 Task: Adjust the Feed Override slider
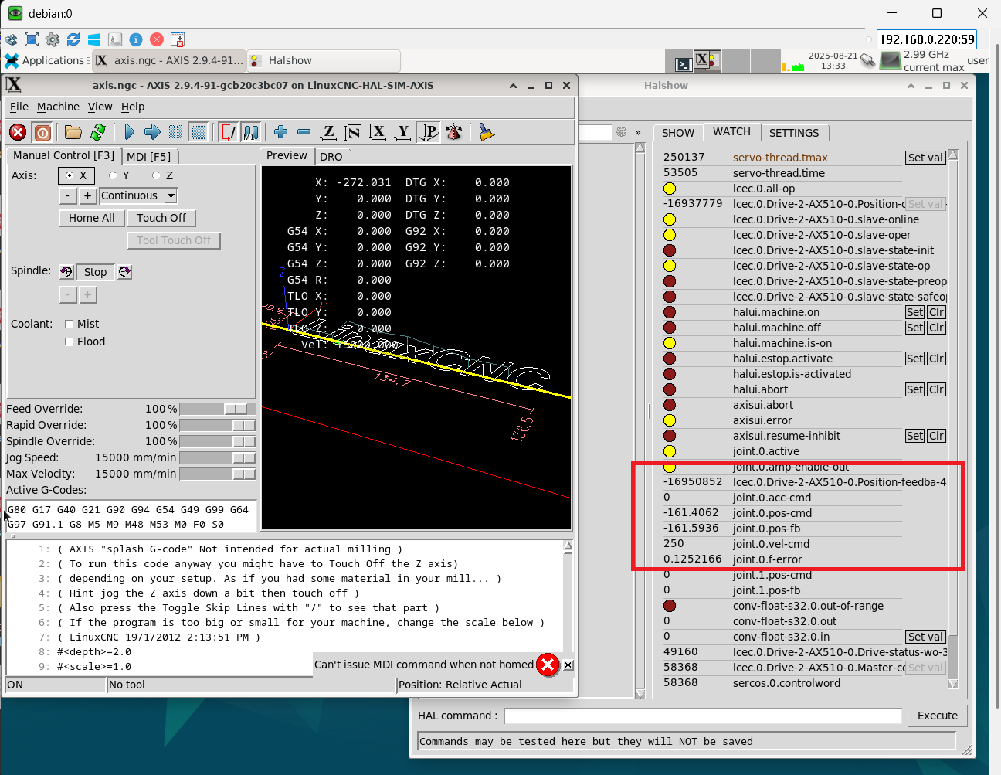pyautogui.click(x=236, y=409)
